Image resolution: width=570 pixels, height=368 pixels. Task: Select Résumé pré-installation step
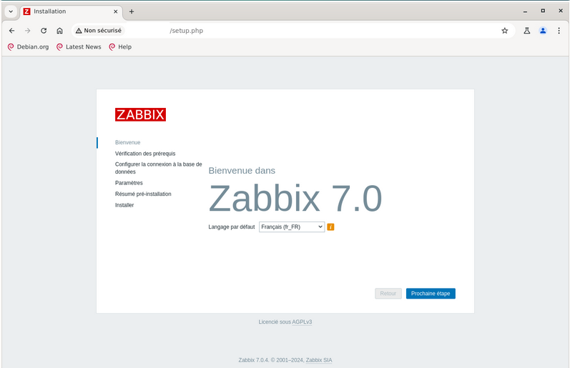143,194
